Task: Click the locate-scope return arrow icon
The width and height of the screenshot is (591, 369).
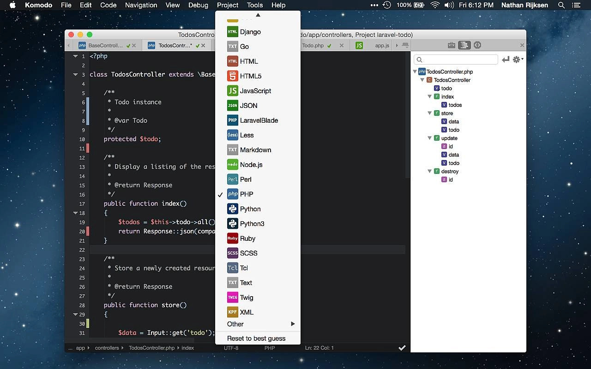Action: pos(506,60)
